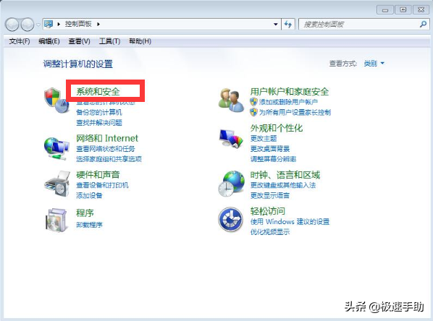The width and height of the screenshot is (433, 321).
Task: Open the 帮助(H) menu
Action: (x=140, y=41)
